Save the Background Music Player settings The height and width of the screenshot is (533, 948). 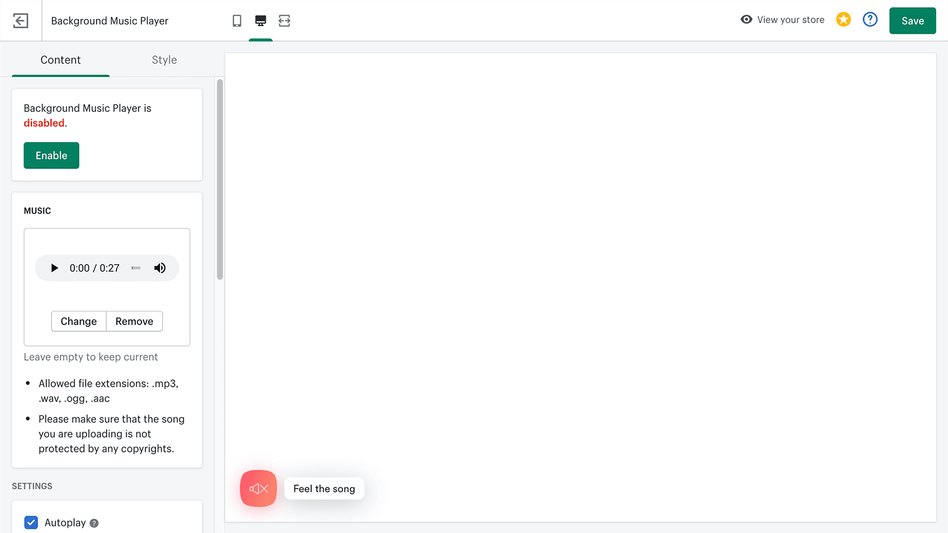pyautogui.click(x=912, y=20)
